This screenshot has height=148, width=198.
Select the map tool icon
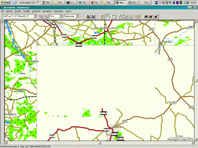102,17
